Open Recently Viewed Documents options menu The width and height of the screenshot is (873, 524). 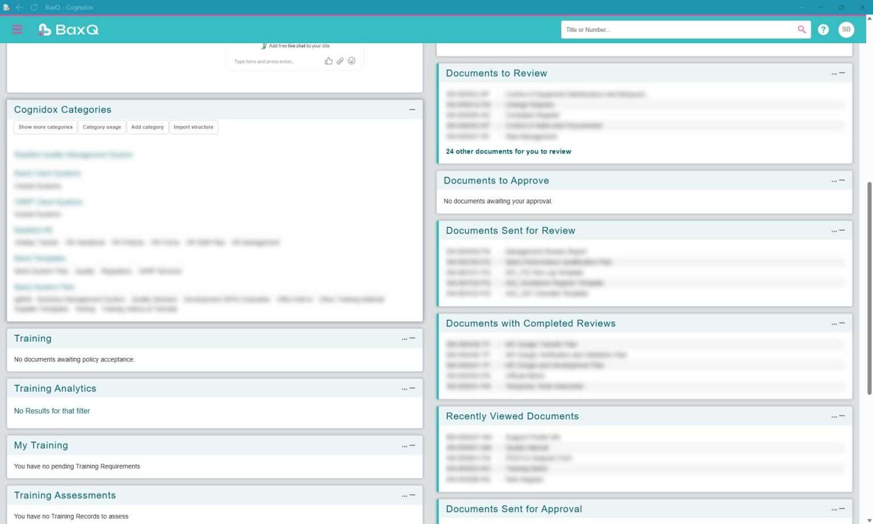tap(834, 417)
